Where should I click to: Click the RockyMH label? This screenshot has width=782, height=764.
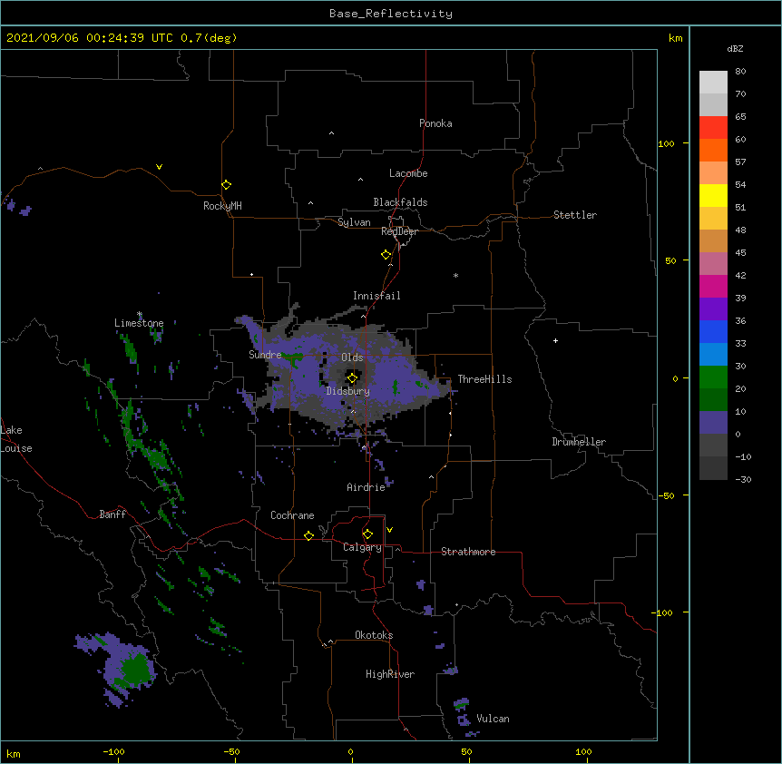pyautogui.click(x=222, y=206)
